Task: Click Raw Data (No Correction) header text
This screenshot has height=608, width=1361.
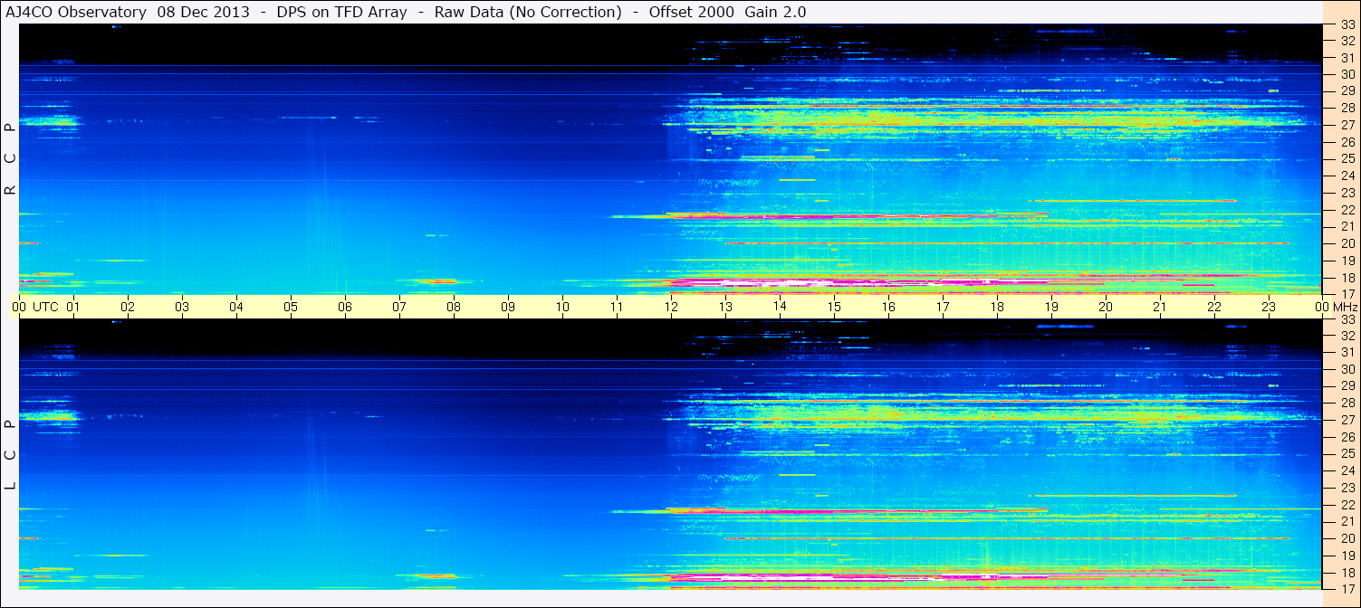Action: [528, 12]
